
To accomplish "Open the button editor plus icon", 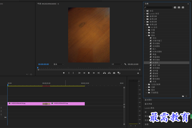I will [x=138, y=73].
